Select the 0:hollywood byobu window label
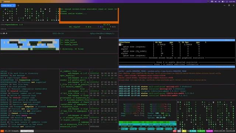The image size is (236, 133). [x=27, y=131]
